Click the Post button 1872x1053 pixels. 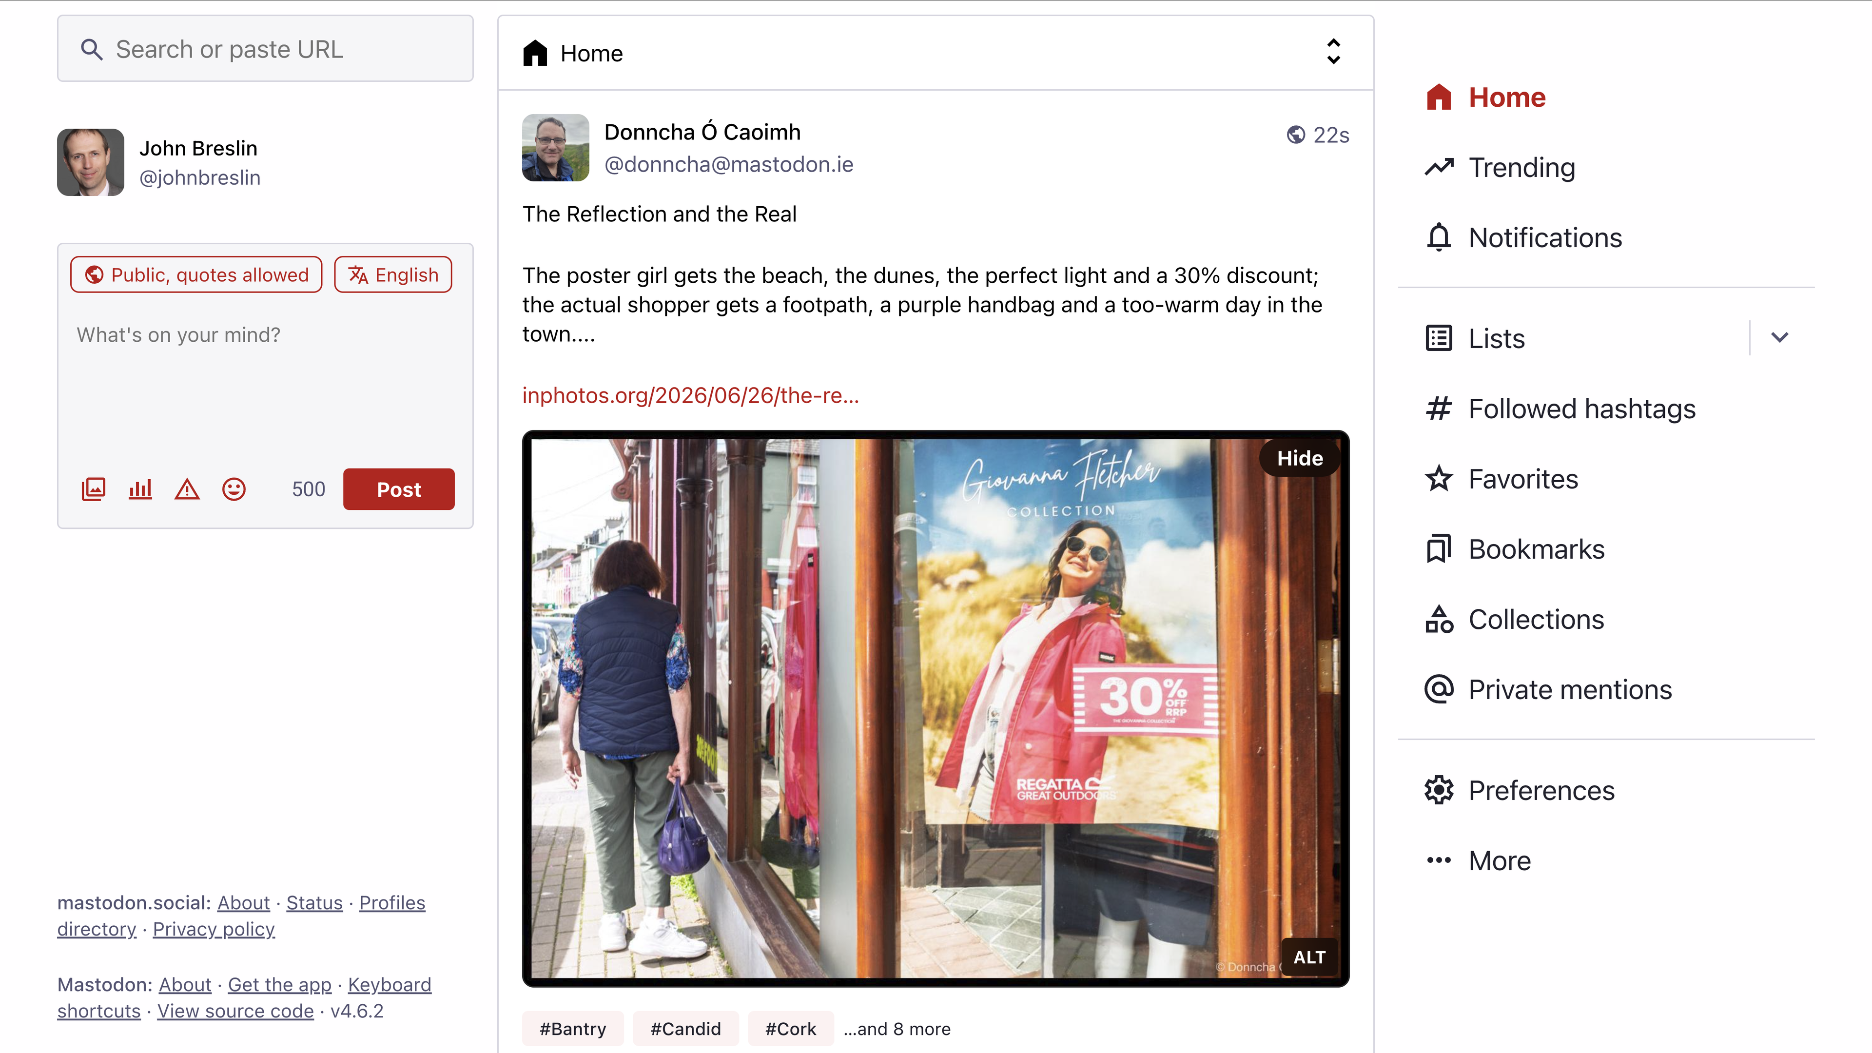[x=399, y=489]
